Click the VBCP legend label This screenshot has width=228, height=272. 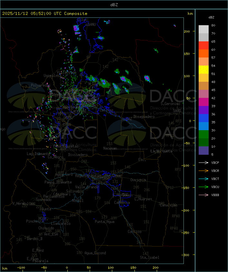click(215, 163)
